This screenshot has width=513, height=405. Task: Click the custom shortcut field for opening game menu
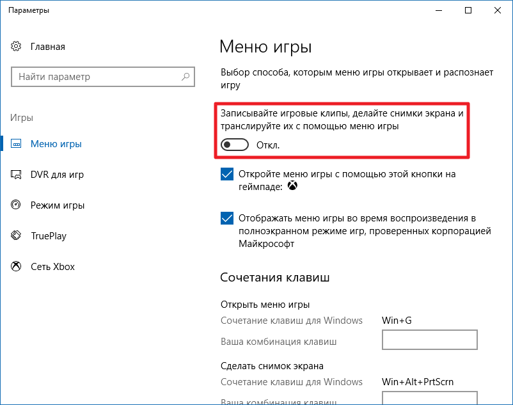tap(429, 340)
